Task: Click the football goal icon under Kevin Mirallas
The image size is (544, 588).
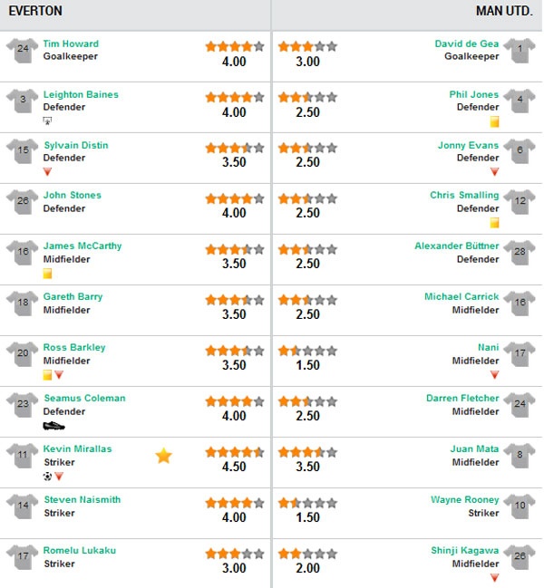Action: point(47,476)
